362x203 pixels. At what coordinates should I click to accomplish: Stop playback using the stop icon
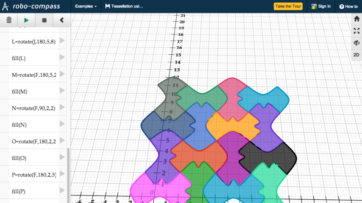pyautogui.click(x=44, y=20)
